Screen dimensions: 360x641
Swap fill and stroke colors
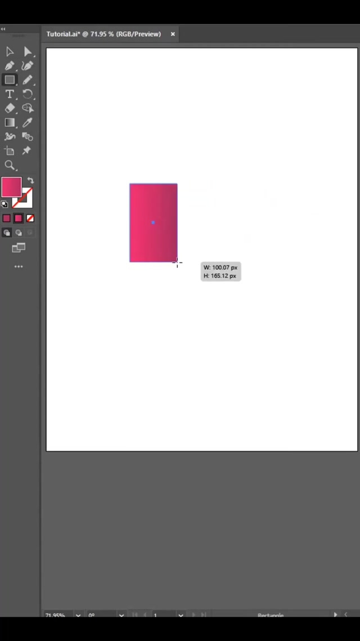pos(30,181)
